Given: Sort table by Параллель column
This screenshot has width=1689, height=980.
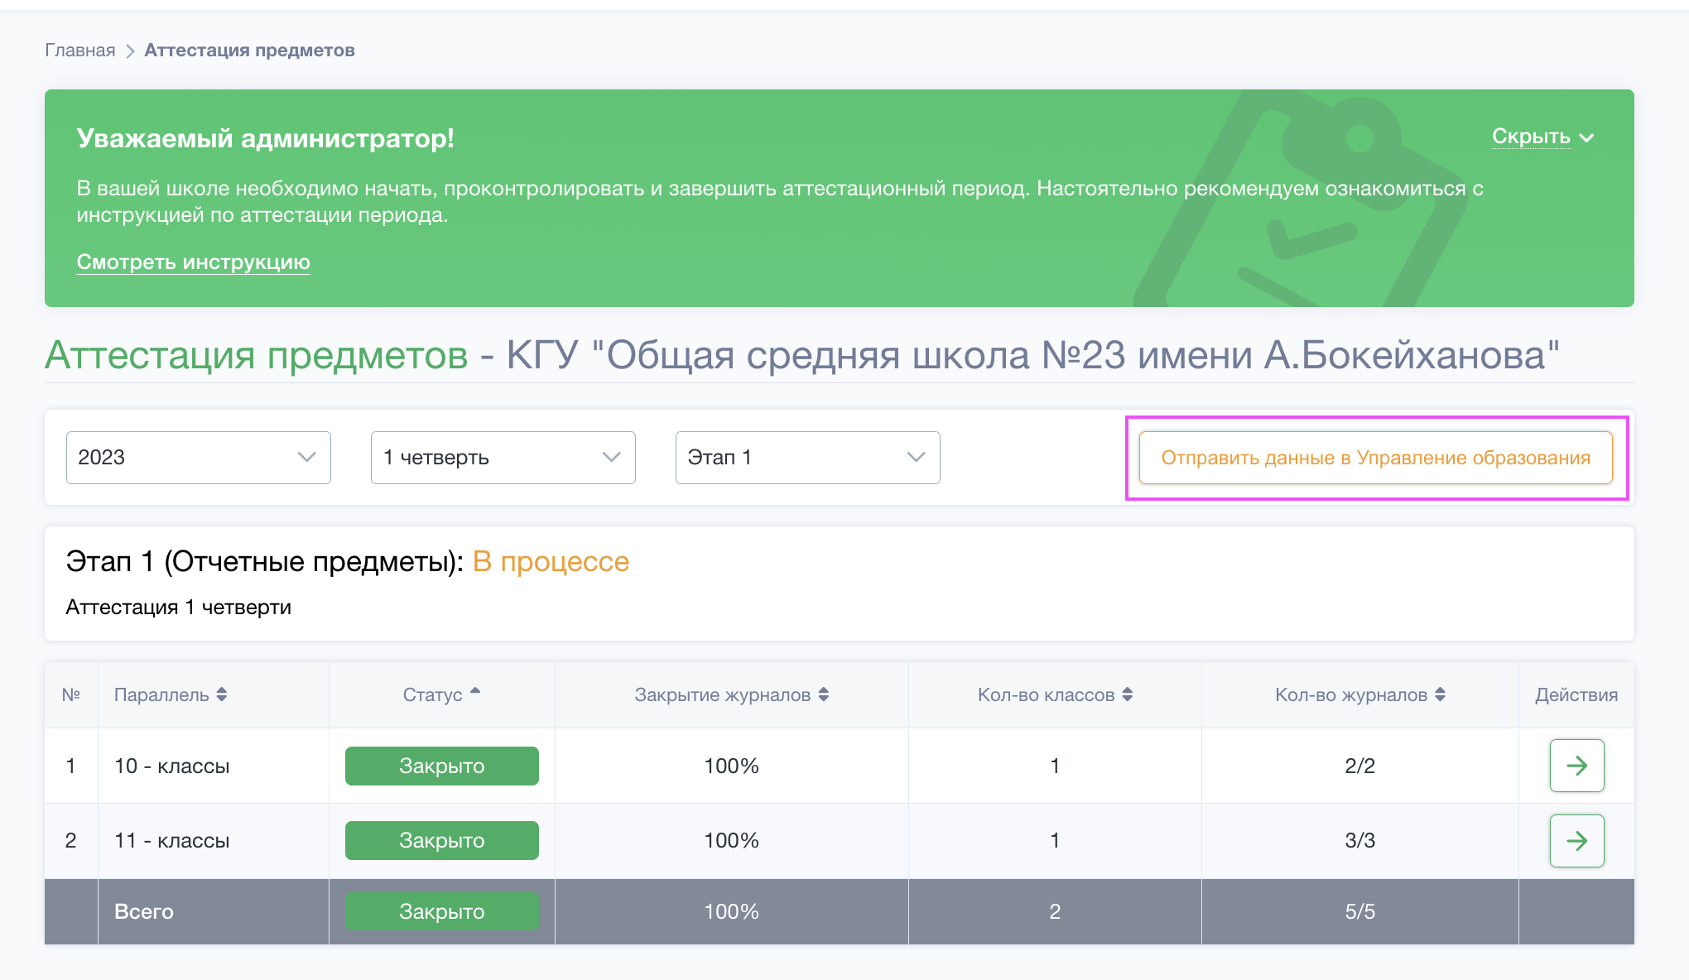Looking at the screenshot, I should (171, 694).
